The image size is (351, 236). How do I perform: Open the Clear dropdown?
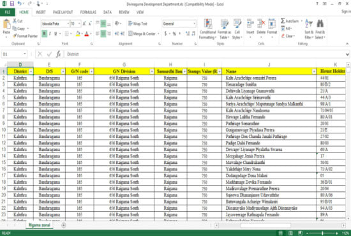(288, 36)
